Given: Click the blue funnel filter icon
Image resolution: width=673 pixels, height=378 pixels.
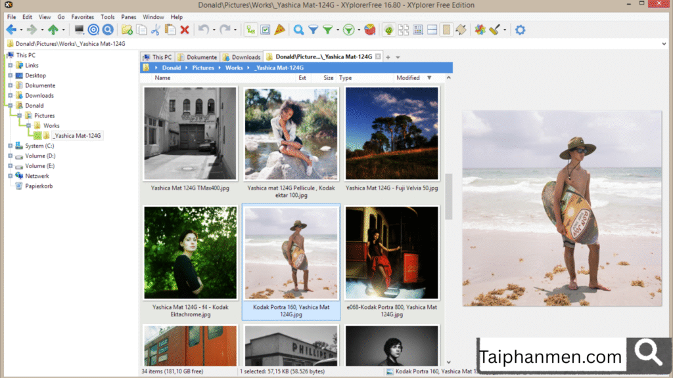Looking at the screenshot, I should (313, 30).
